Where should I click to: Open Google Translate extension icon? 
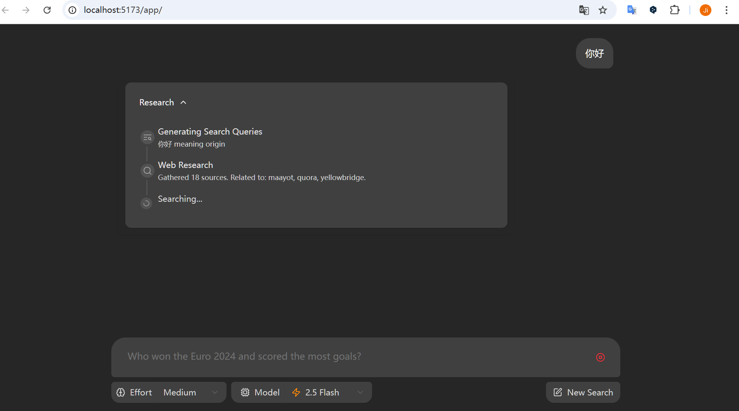(x=632, y=10)
